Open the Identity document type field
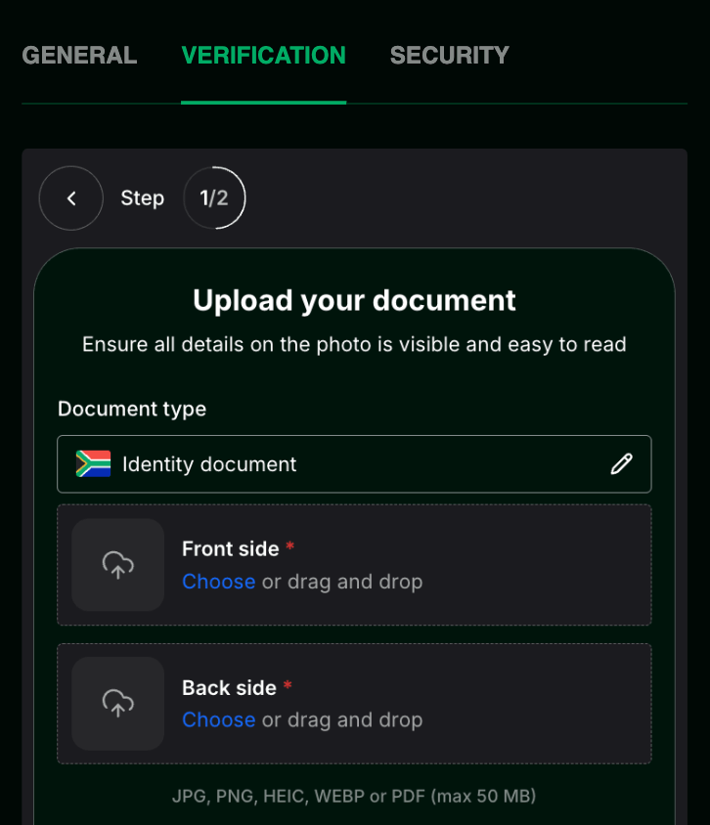This screenshot has width=710, height=825. 354,464
